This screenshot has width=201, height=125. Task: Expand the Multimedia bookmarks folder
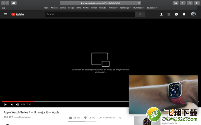coord(139,8)
